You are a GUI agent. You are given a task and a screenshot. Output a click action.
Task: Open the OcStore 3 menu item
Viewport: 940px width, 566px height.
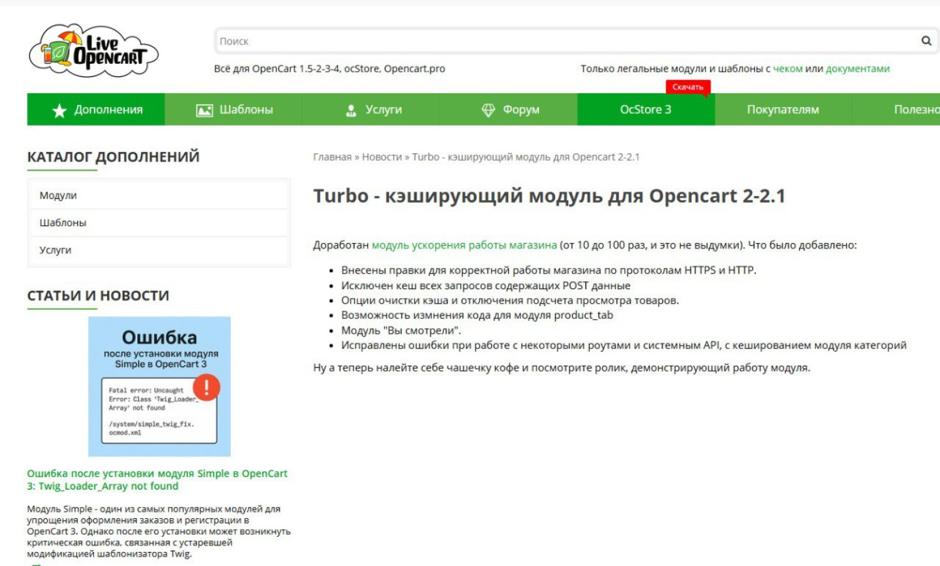(645, 110)
